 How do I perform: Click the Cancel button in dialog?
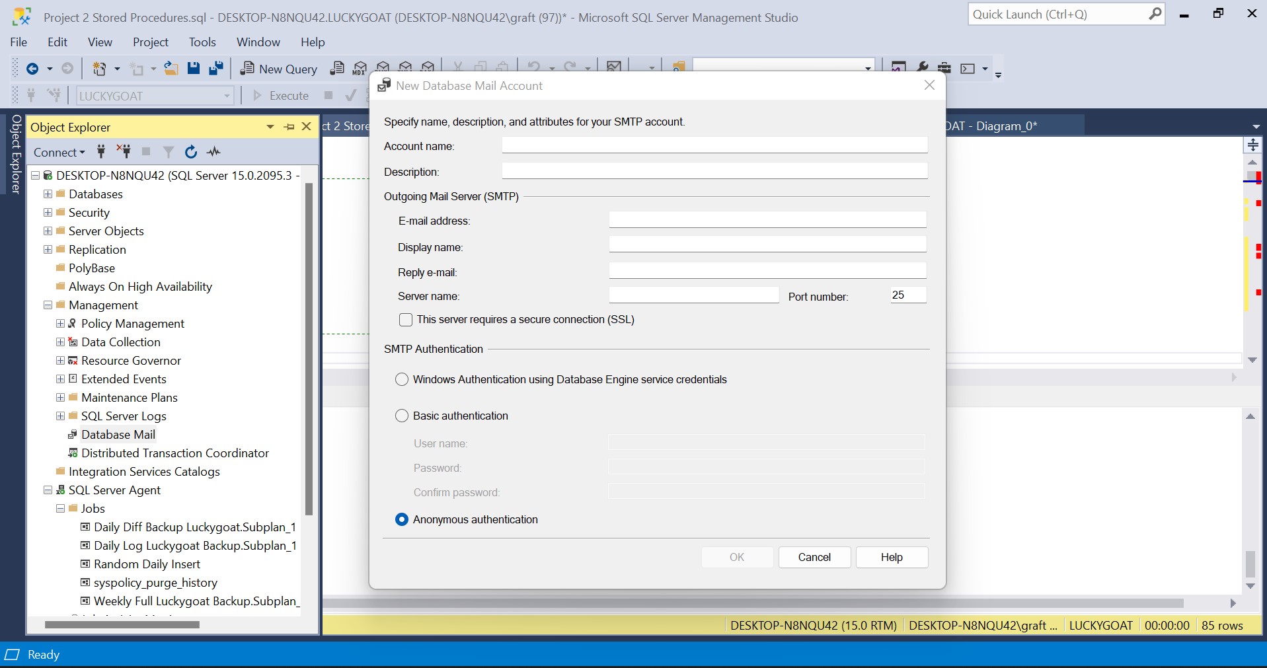pyautogui.click(x=814, y=557)
